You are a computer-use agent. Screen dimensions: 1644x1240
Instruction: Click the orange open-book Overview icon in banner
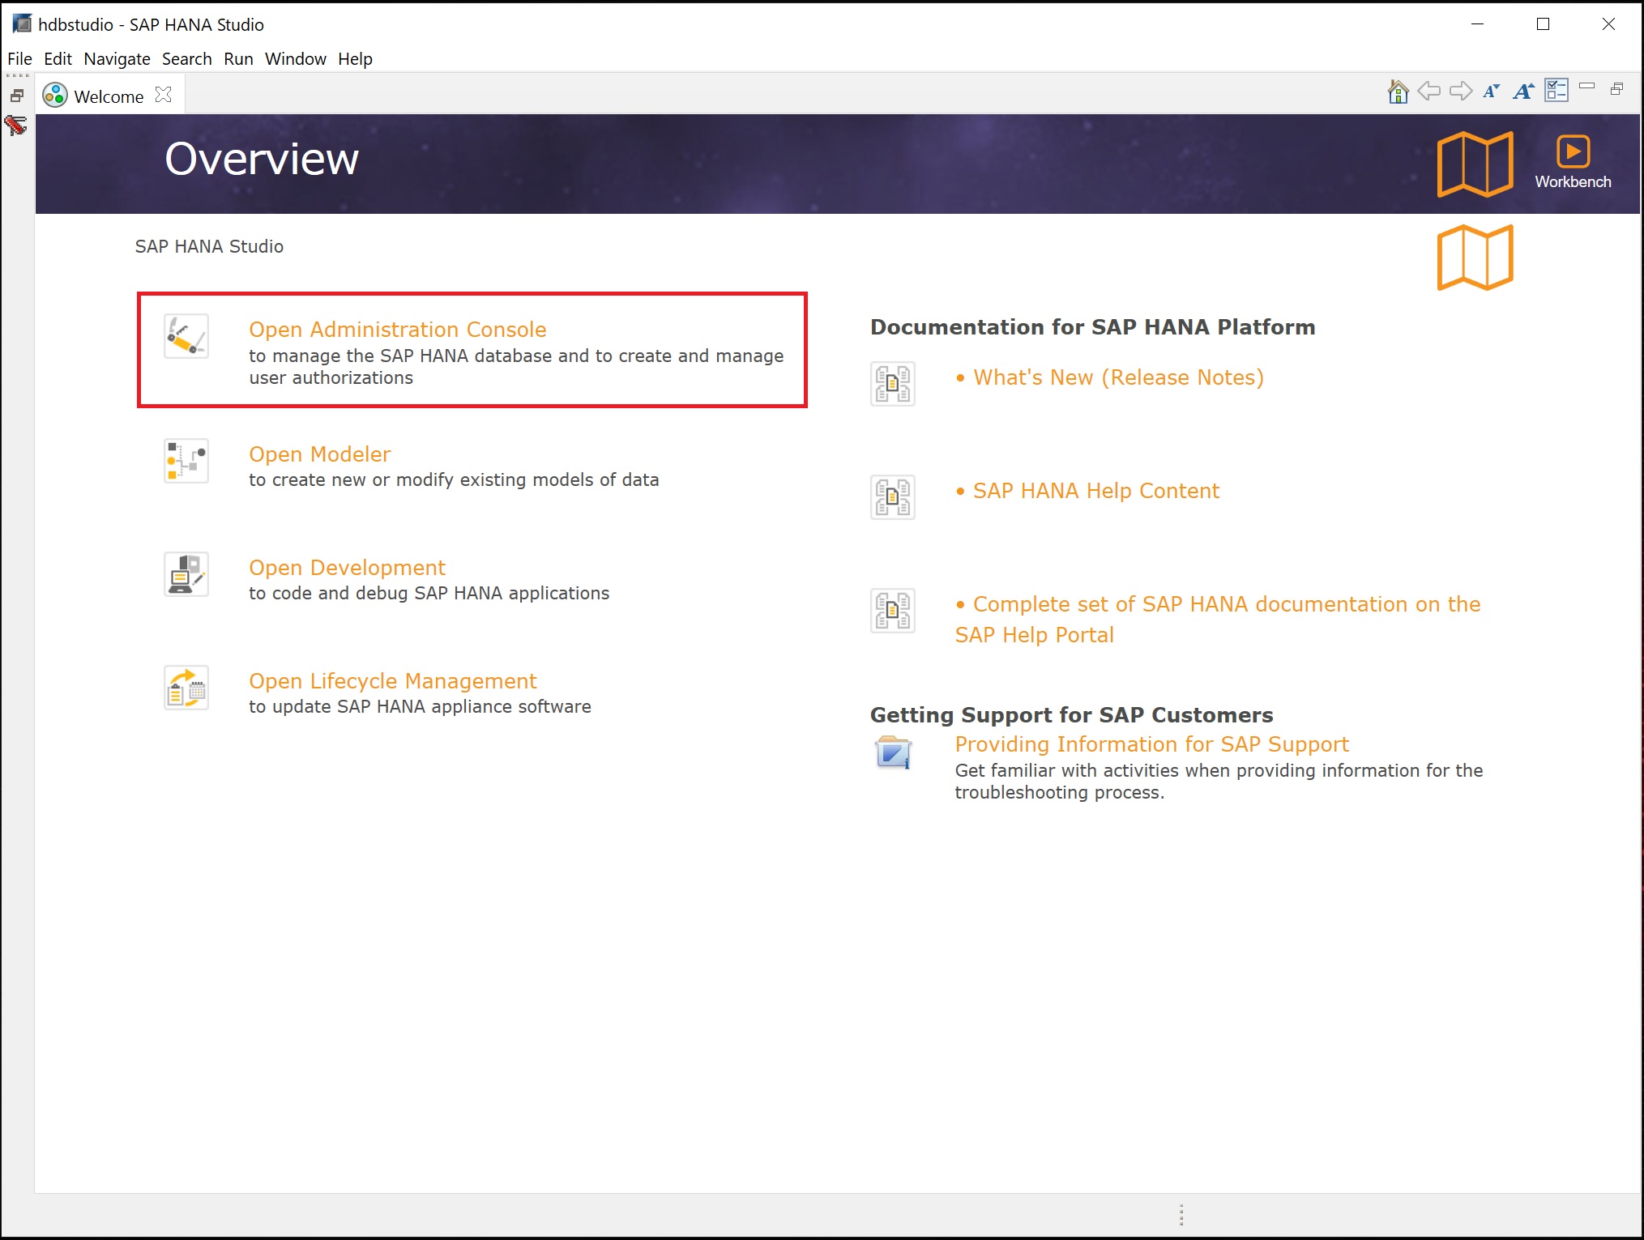[1475, 164]
